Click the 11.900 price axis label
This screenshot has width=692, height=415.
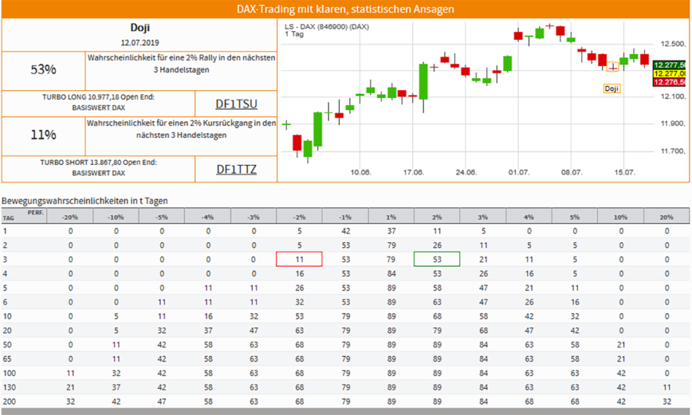(x=673, y=124)
